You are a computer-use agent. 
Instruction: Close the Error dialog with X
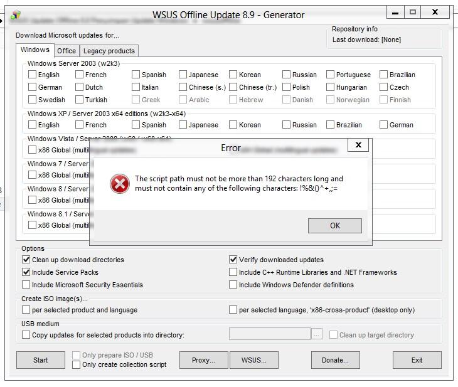tap(358, 145)
